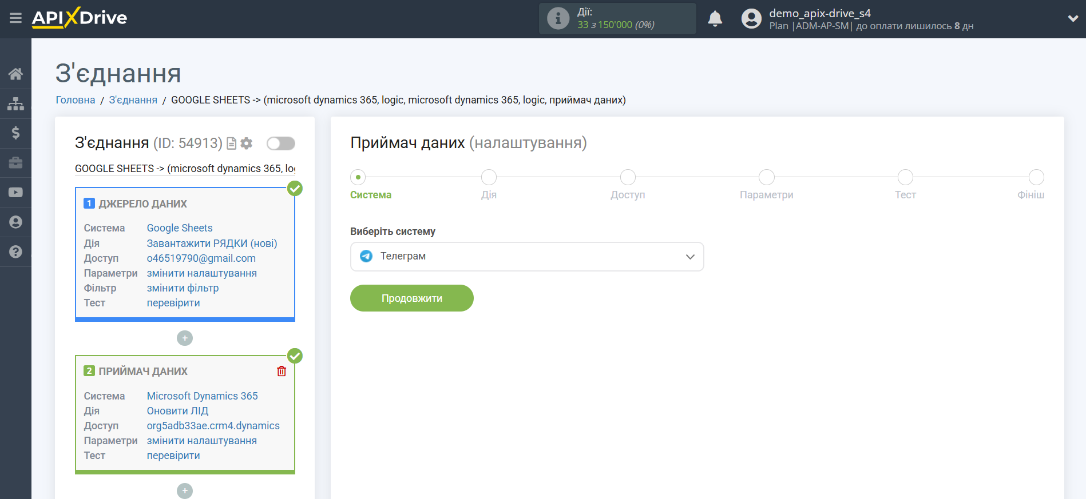Click receiver перевірити test link
The height and width of the screenshot is (499, 1086).
coord(173,456)
